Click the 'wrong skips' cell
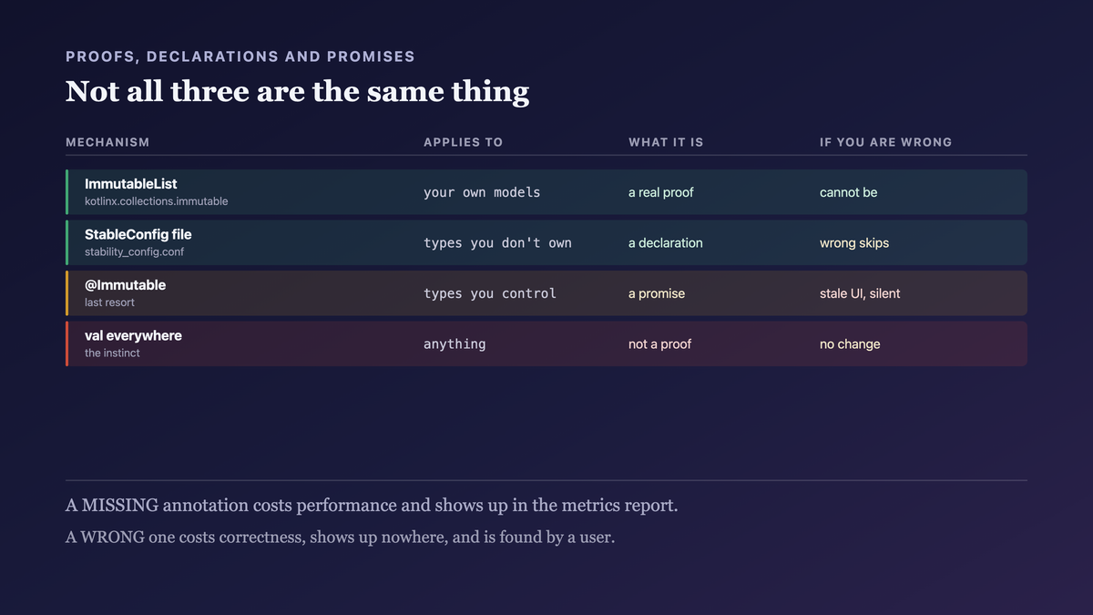 (x=854, y=243)
